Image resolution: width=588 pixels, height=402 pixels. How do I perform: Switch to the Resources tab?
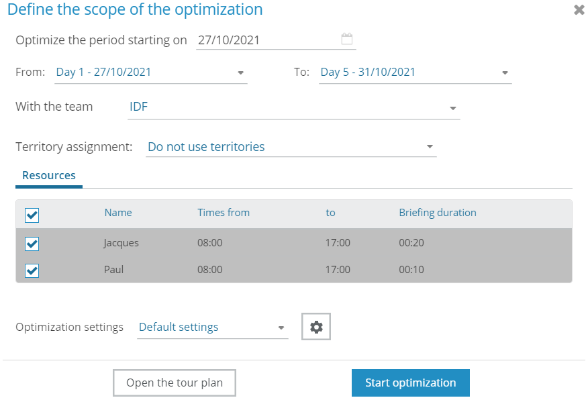point(49,176)
